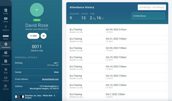Click the 0011 check-in code
The height and width of the screenshot is (101, 172).
pyautogui.click(x=37, y=47)
